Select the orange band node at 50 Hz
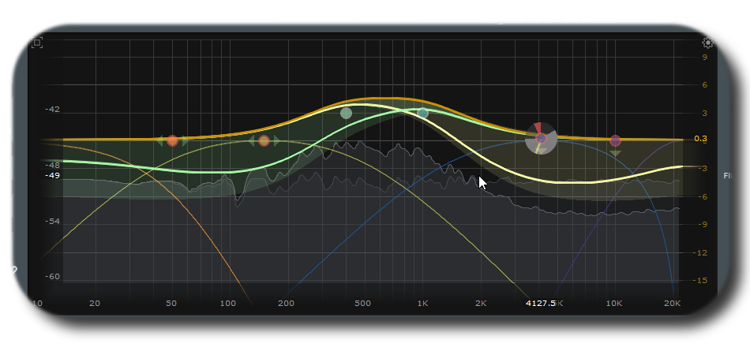 (172, 141)
